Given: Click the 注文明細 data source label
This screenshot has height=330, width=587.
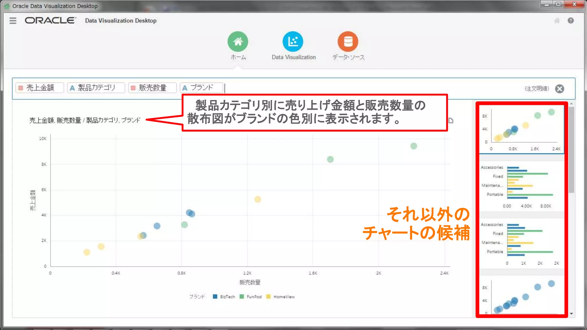Looking at the screenshot, I should click(537, 89).
